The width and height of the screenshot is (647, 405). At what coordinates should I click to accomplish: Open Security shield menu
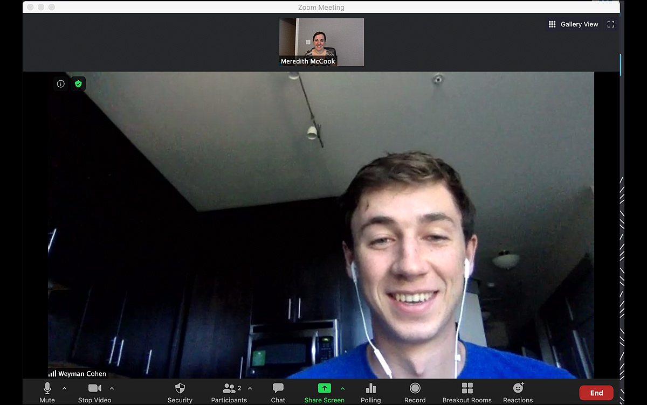180,392
